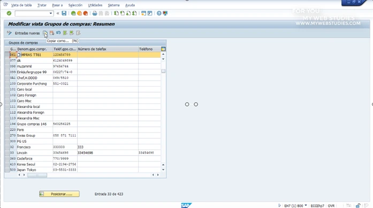
Task: Click the Copy As icon
Action: (45, 33)
